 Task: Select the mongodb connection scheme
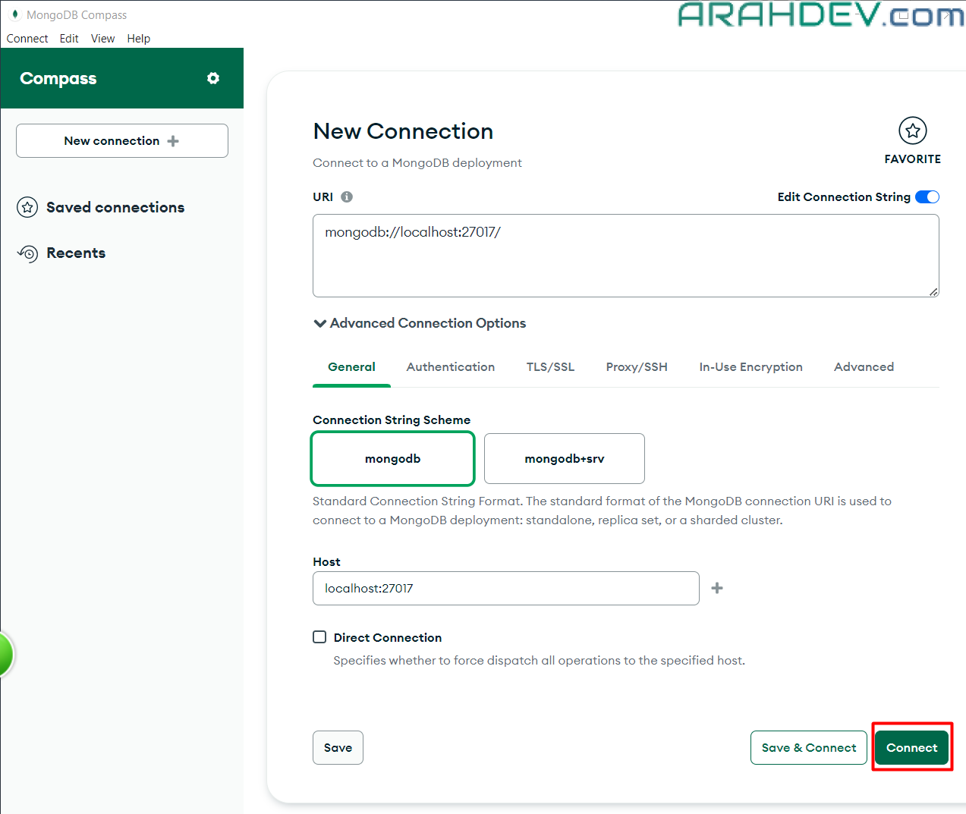pos(392,458)
